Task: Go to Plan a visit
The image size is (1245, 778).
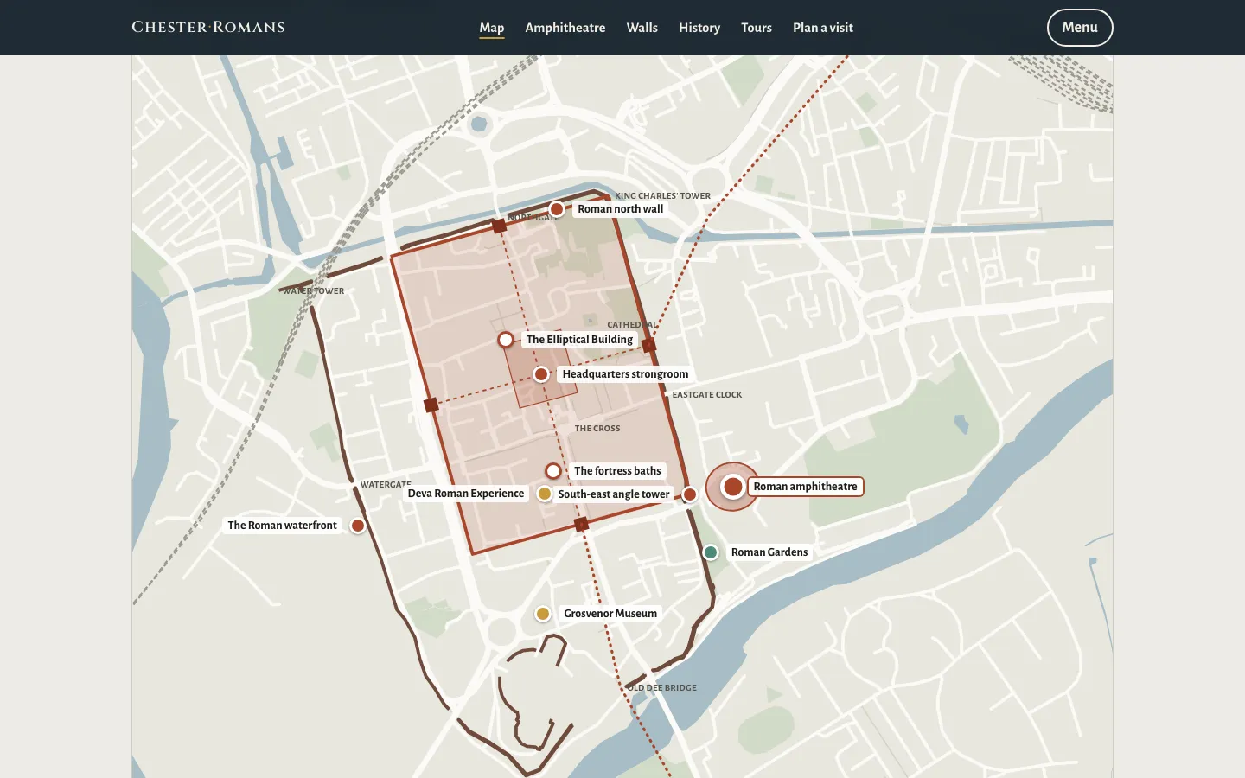Action: tap(823, 28)
